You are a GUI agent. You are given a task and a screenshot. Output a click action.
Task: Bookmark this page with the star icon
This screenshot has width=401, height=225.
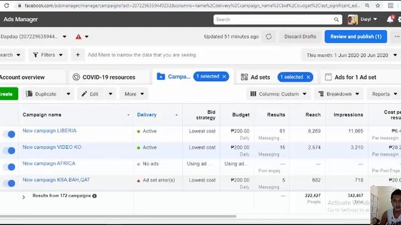pos(378,6)
